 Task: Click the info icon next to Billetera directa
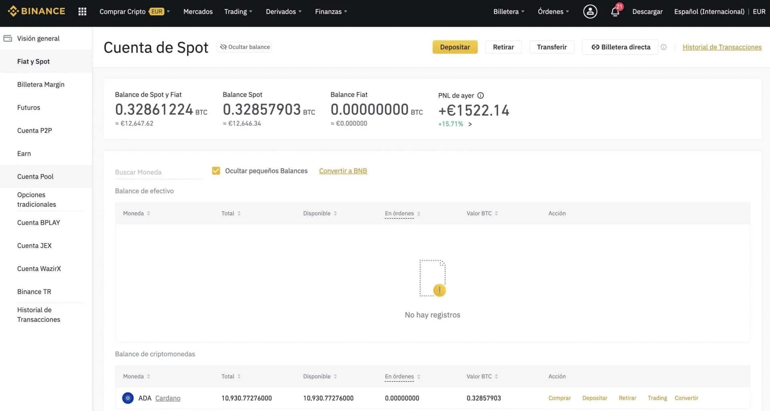pos(664,47)
